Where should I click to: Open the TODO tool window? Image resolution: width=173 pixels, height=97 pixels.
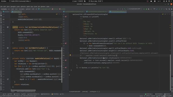(x=10, y=94)
